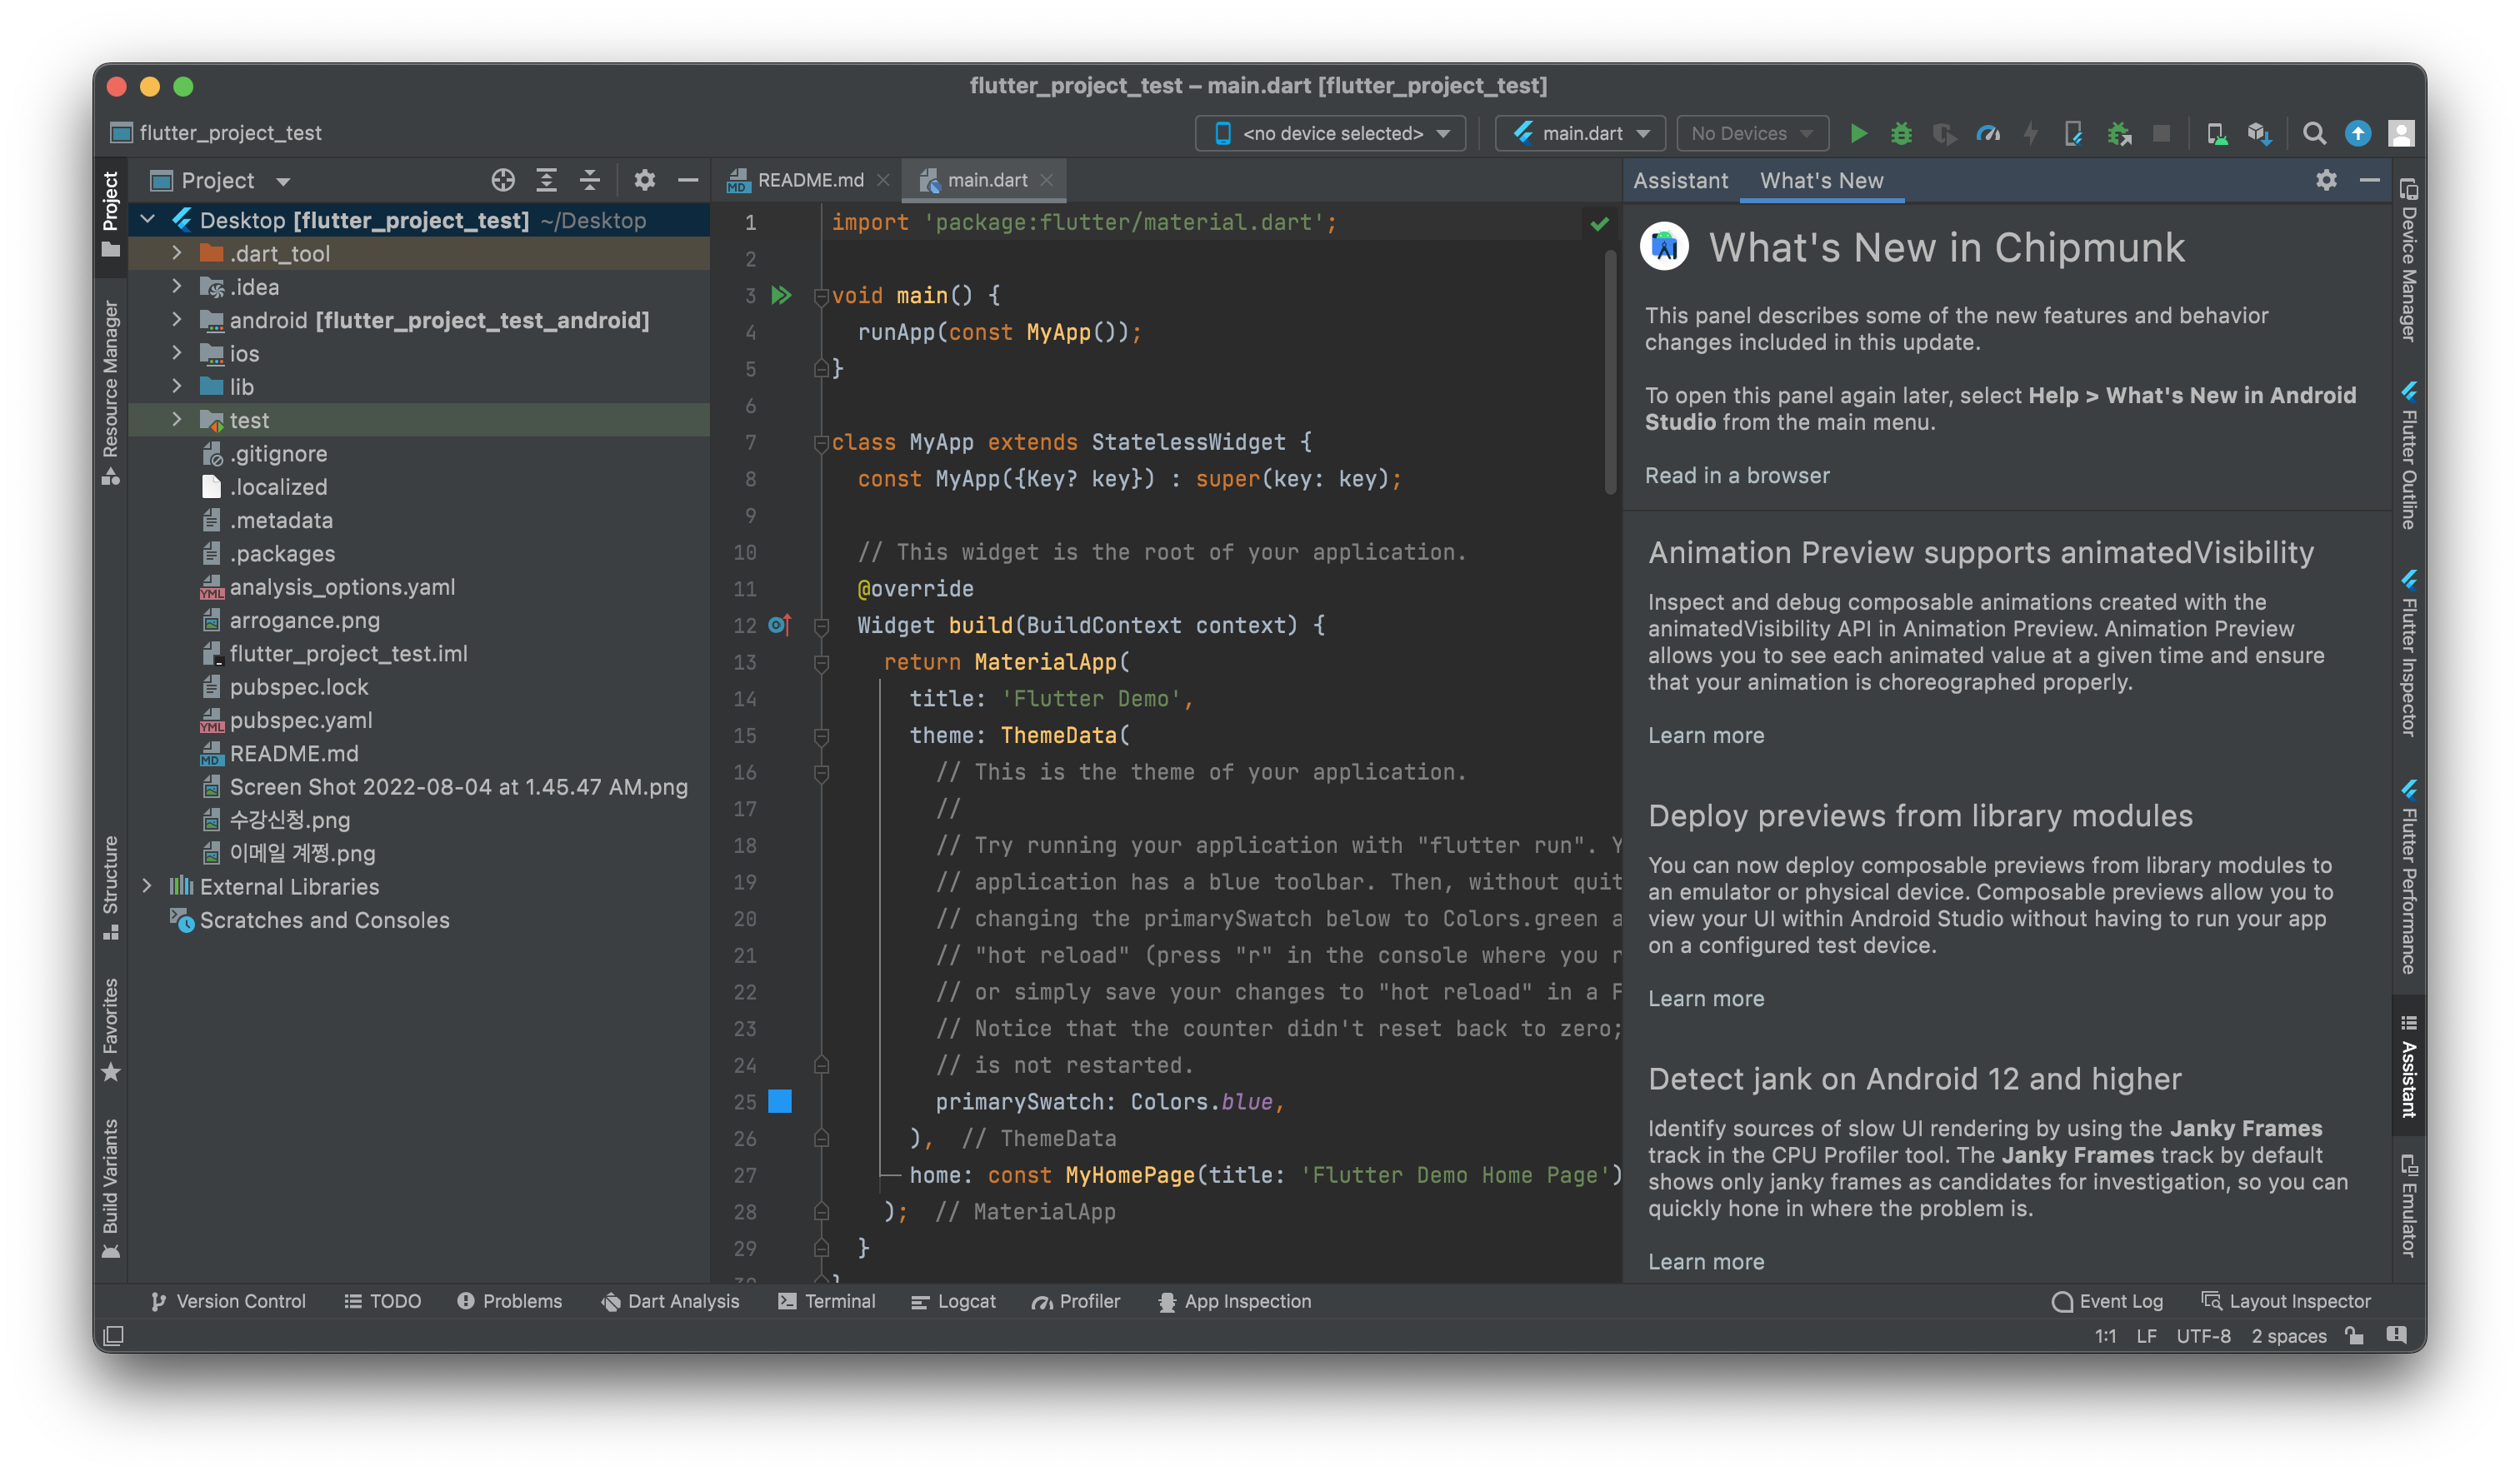Toggle the Flutter Inspector tool window

point(2408,655)
